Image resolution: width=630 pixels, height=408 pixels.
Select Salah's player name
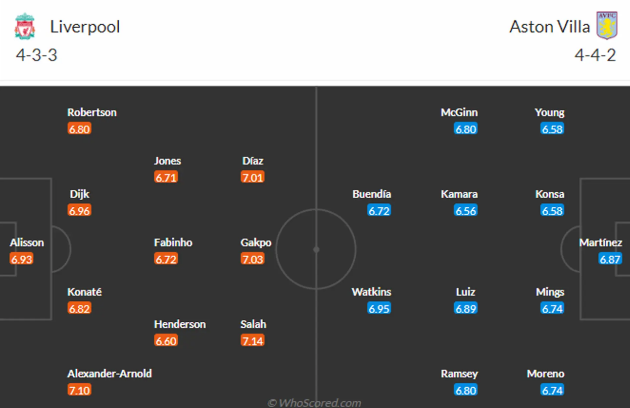pyautogui.click(x=253, y=324)
